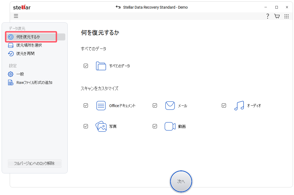Open 一般 settings via the gear icon

[x=11, y=74]
